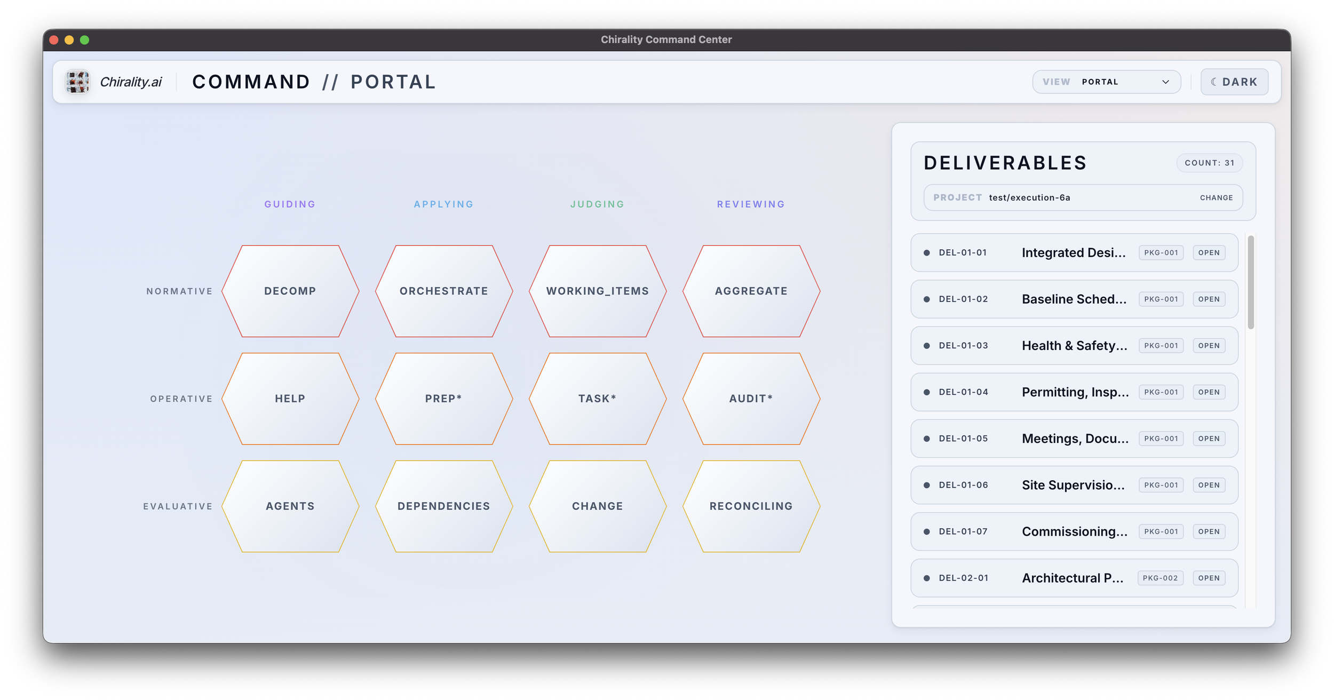Click CHANGE to switch project
The height and width of the screenshot is (700, 1334).
[1216, 198]
